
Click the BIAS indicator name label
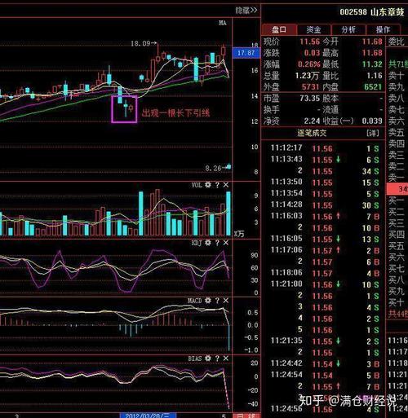[x=195, y=359]
